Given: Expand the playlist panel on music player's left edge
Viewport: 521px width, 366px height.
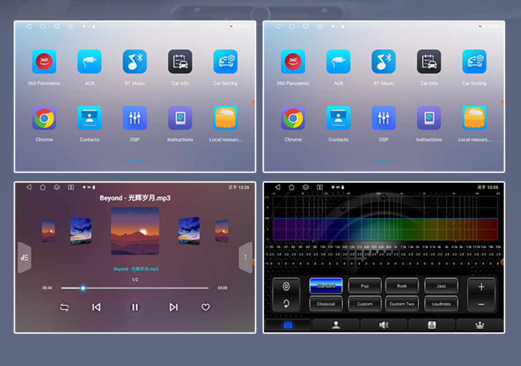Looking at the screenshot, I should [x=24, y=257].
